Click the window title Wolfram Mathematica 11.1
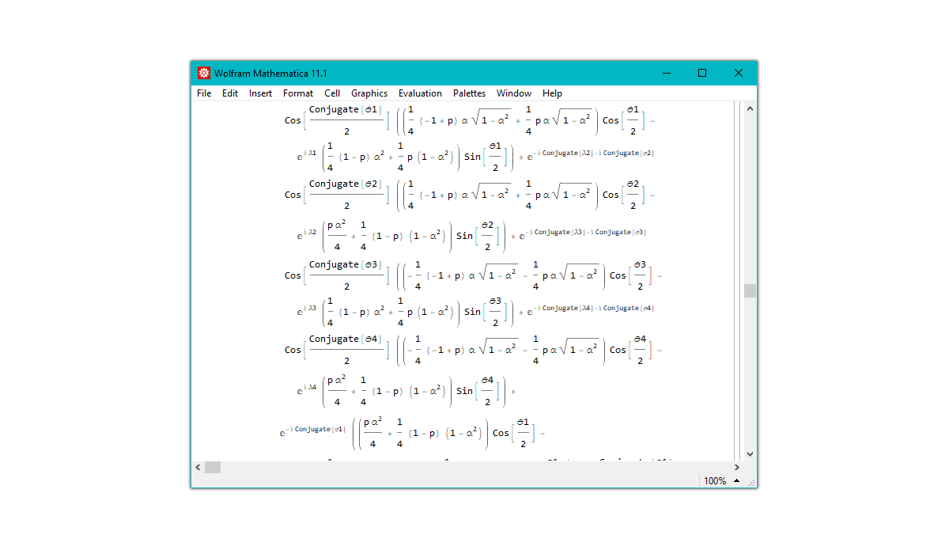The image size is (949, 550). 270,73
